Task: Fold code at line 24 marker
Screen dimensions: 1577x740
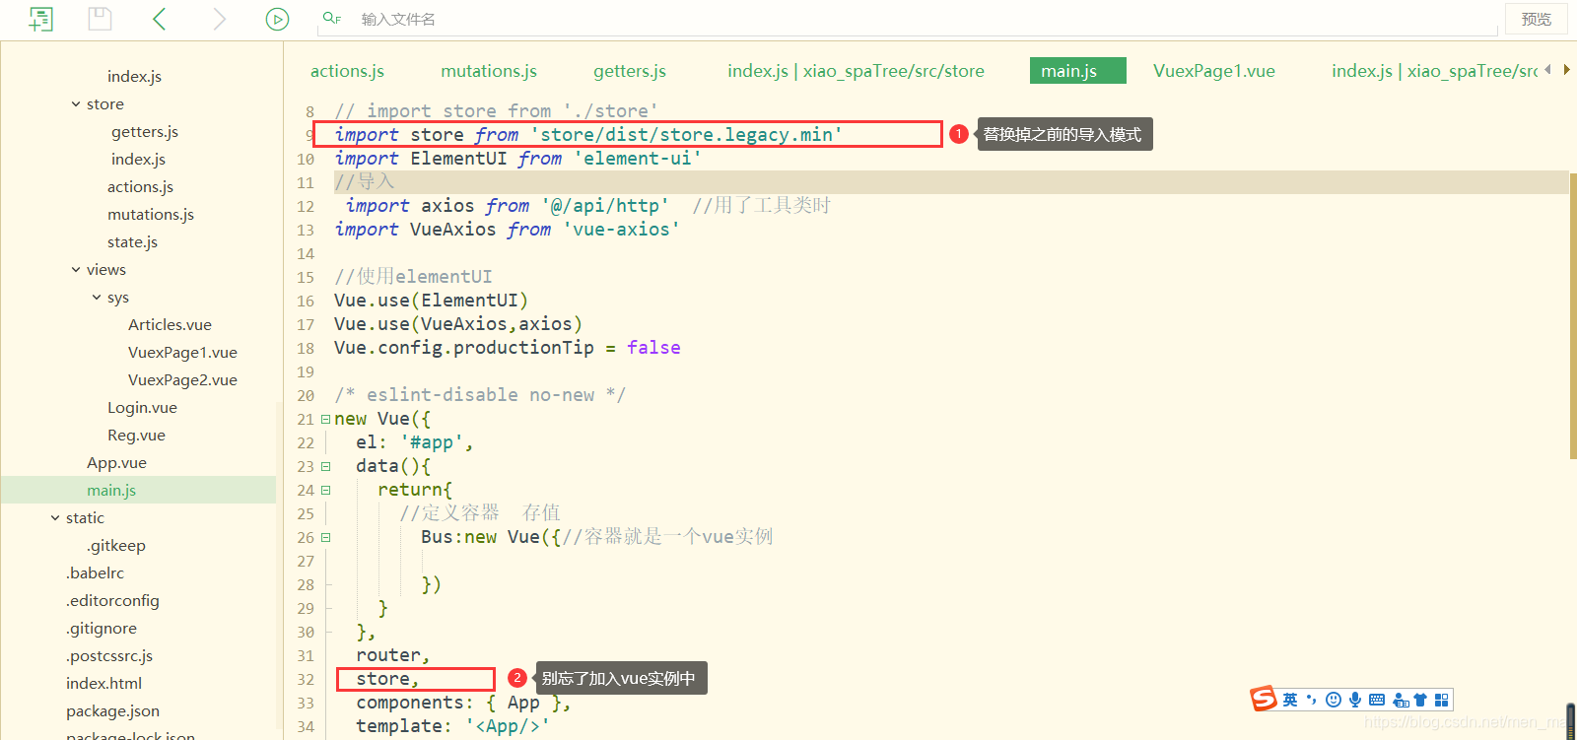Action: [x=325, y=490]
